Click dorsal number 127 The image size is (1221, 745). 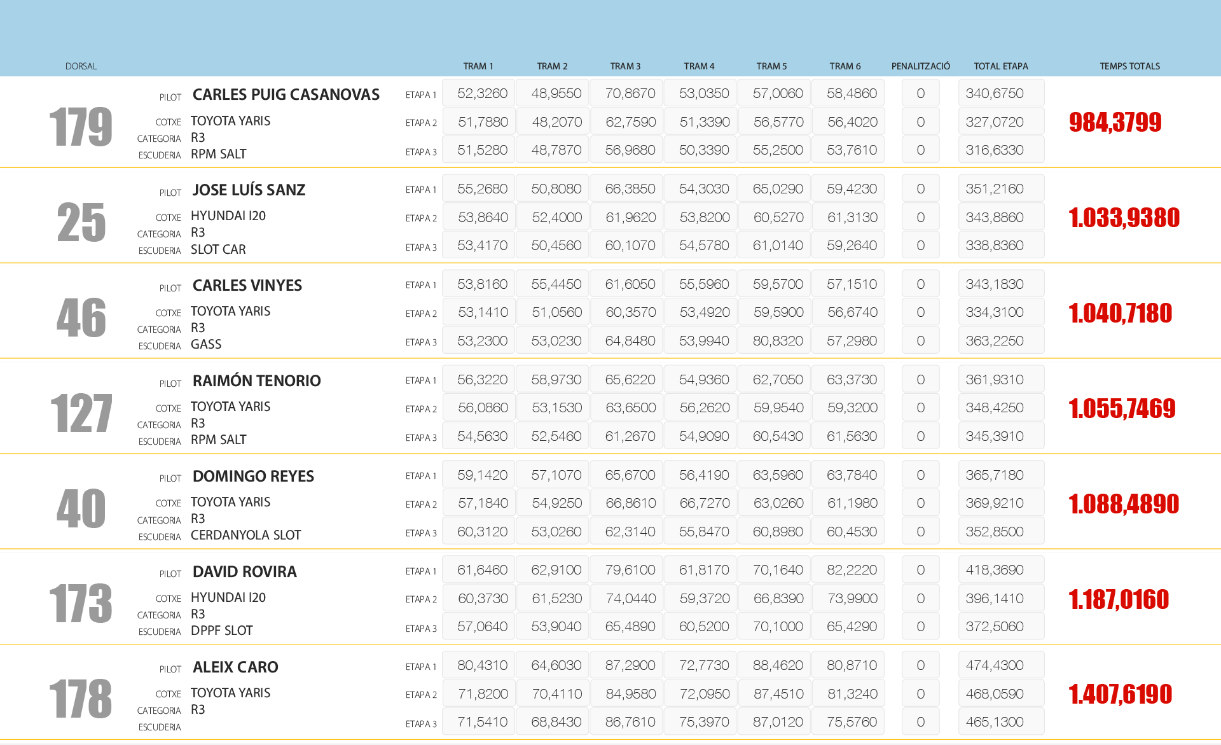[81, 413]
